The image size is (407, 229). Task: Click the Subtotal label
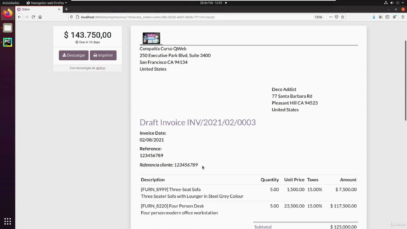coord(263,226)
